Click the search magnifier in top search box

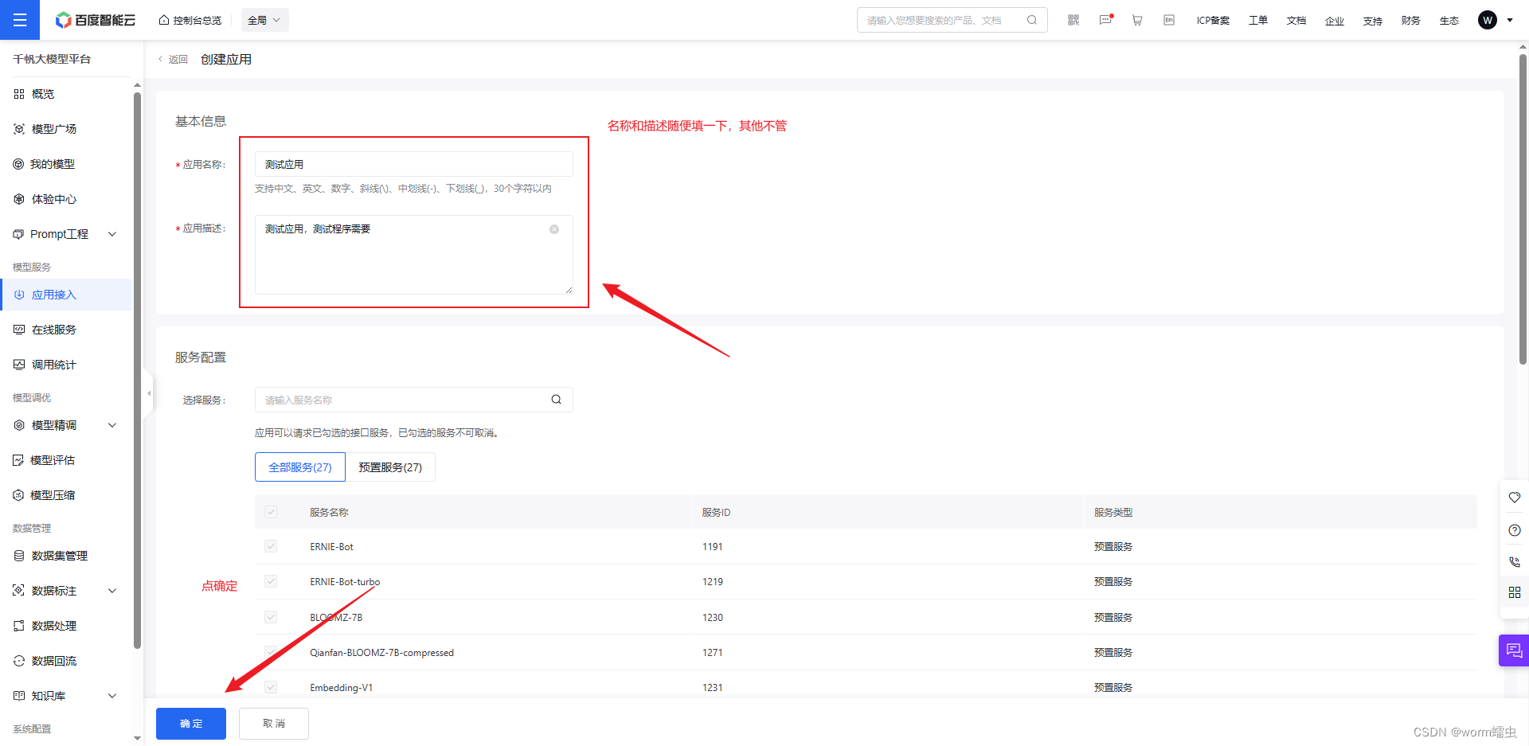(x=1032, y=20)
